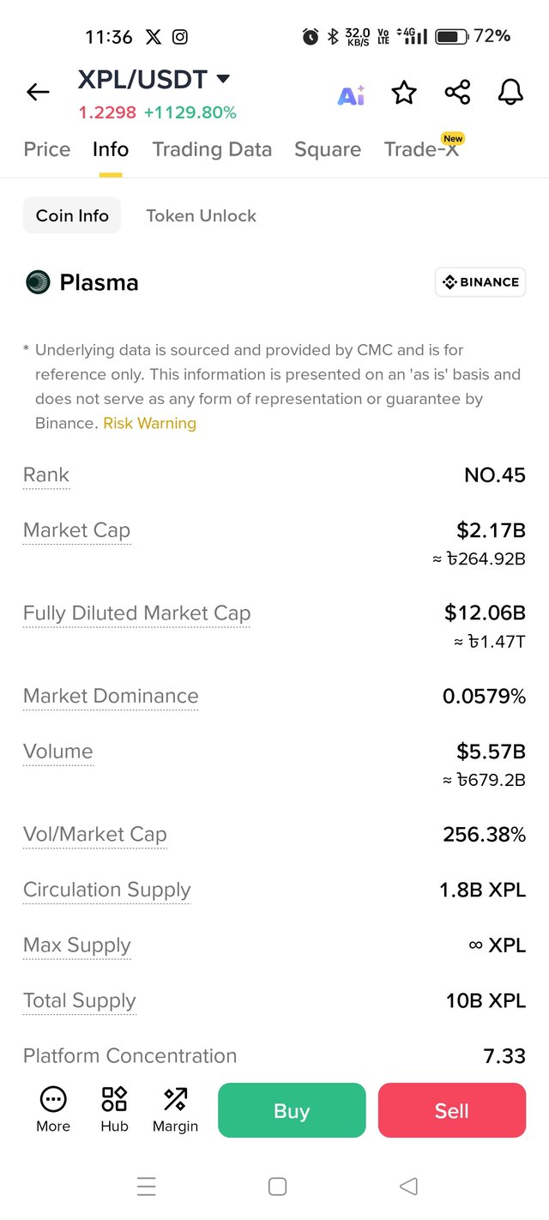Screen dimensions: 549x1220
Task: Open the More menu icon
Action: coord(53,1109)
